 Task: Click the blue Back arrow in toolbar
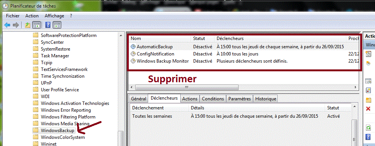coord(7,25)
